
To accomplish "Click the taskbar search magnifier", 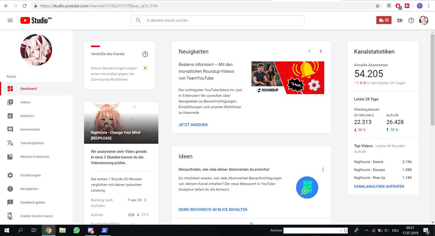I will pos(20,230).
